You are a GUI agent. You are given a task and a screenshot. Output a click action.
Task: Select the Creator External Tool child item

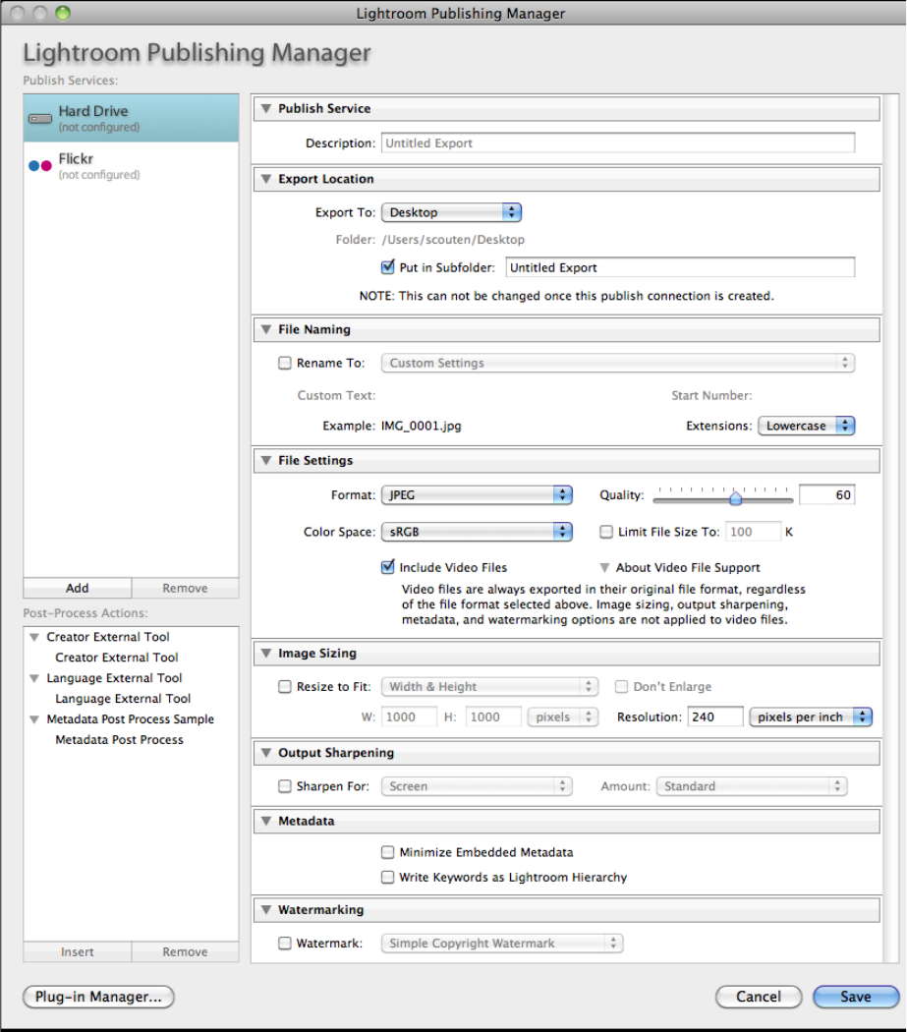pos(117,658)
